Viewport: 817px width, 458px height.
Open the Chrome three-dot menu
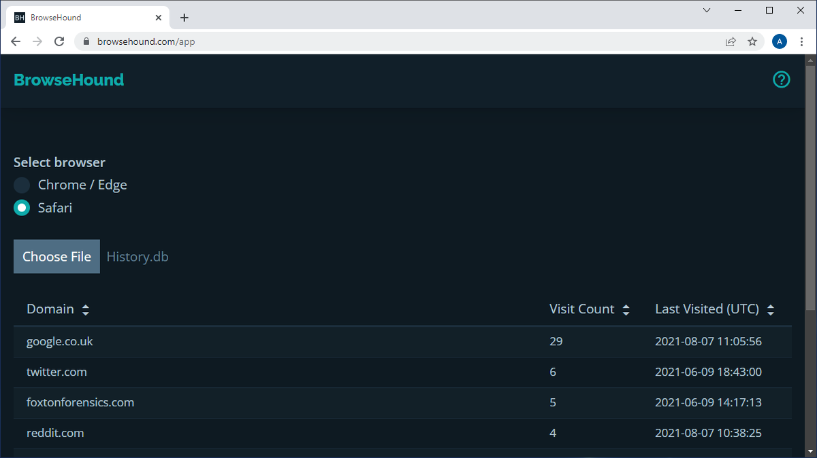pyautogui.click(x=801, y=41)
